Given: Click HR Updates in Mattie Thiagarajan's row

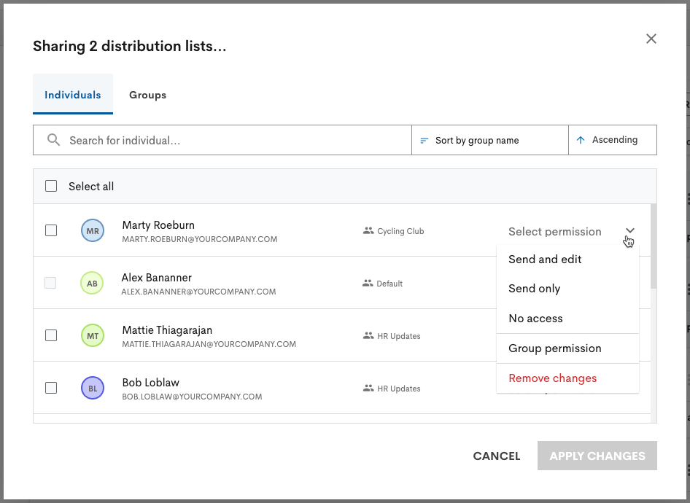Looking at the screenshot, I should [399, 336].
